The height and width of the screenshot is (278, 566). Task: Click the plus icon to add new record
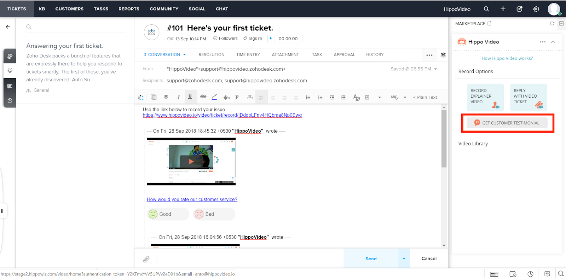(x=503, y=9)
